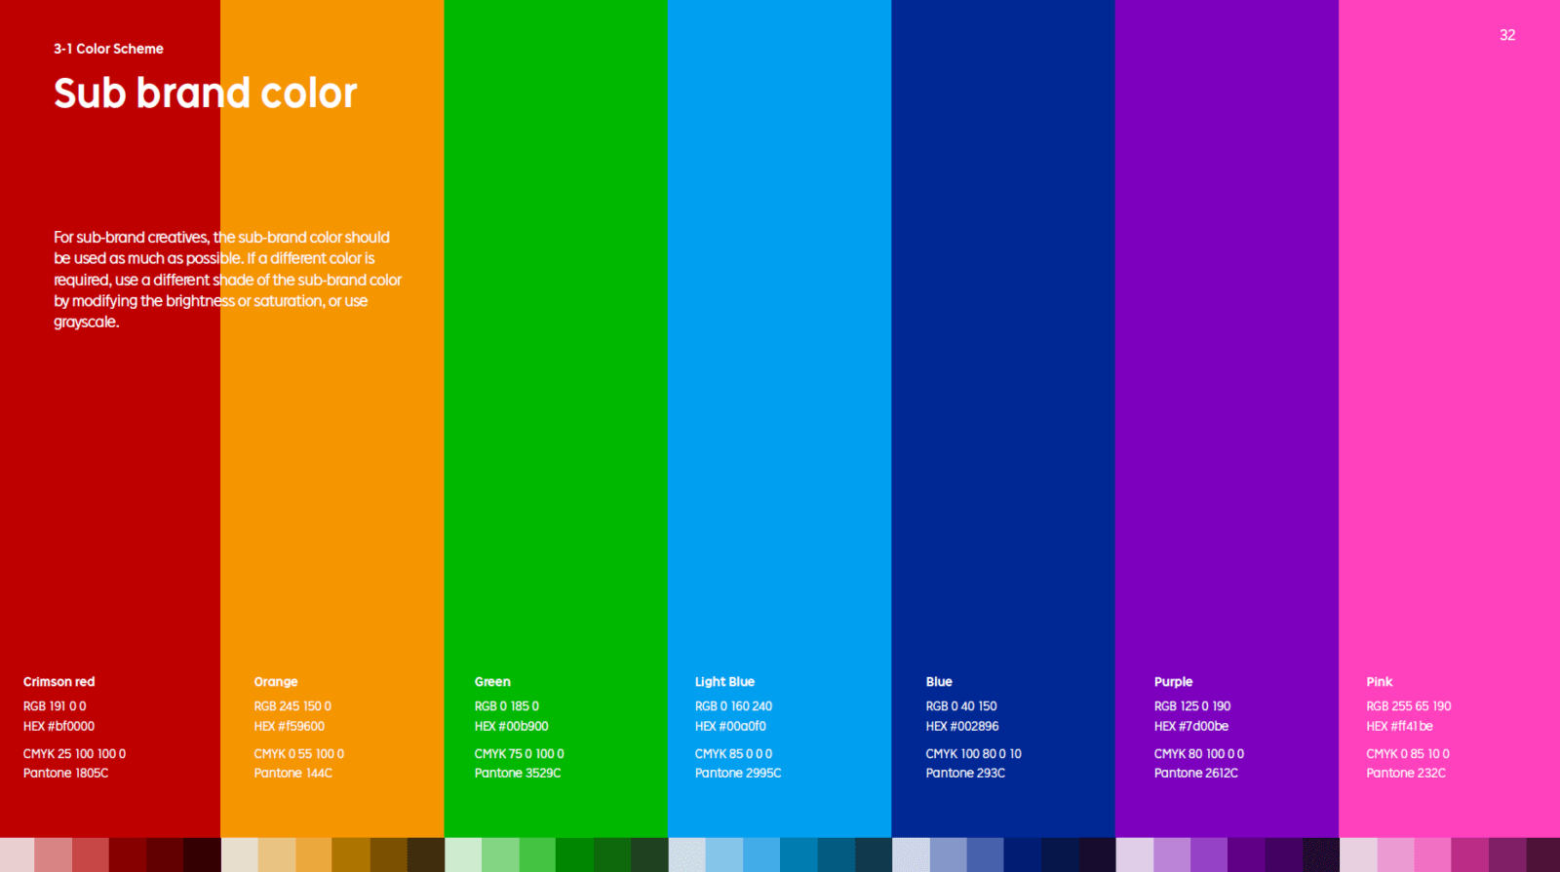The width and height of the screenshot is (1560, 872).
Task: Select the Crimson red 'Pantone 1805C' text
Action: (x=65, y=773)
